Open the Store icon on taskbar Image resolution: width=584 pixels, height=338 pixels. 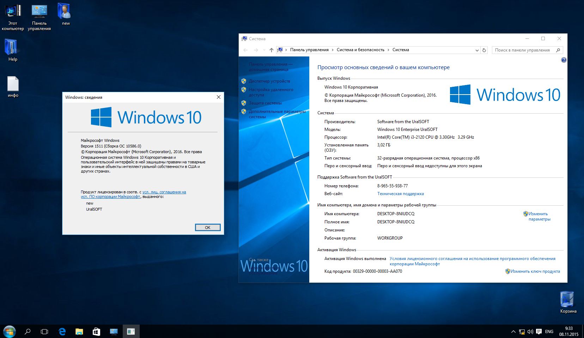[x=96, y=331]
